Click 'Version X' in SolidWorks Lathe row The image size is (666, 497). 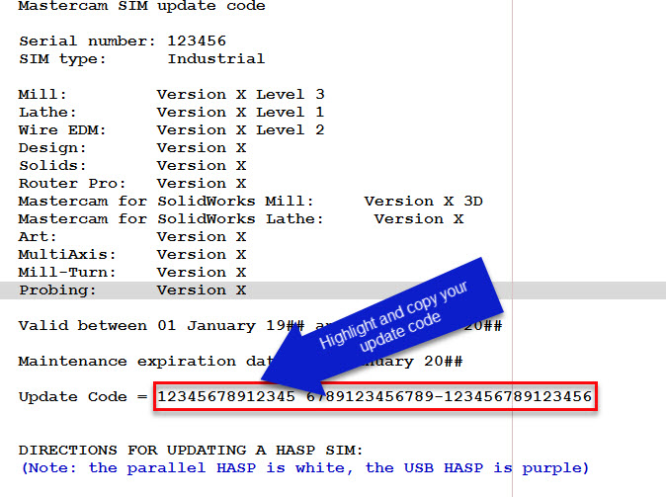click(x=419, y=219)
